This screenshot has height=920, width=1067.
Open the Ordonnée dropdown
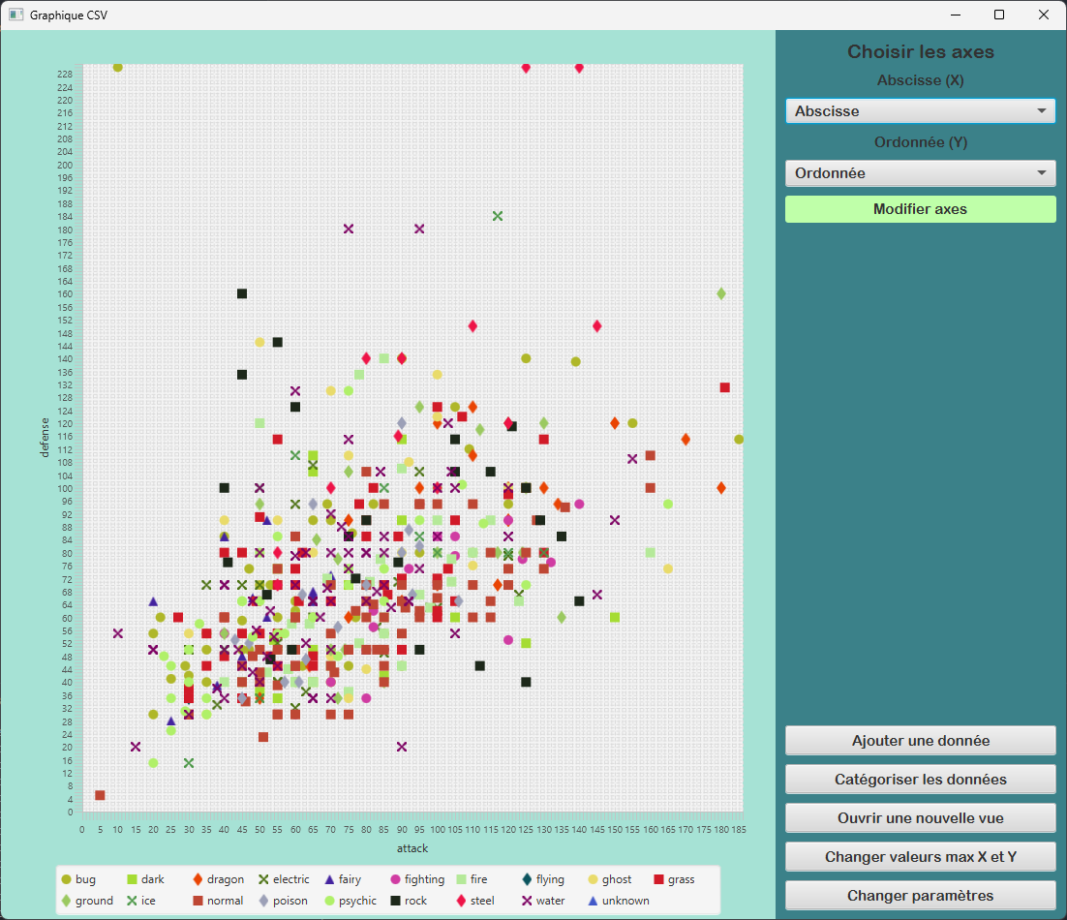coord(920,172)
